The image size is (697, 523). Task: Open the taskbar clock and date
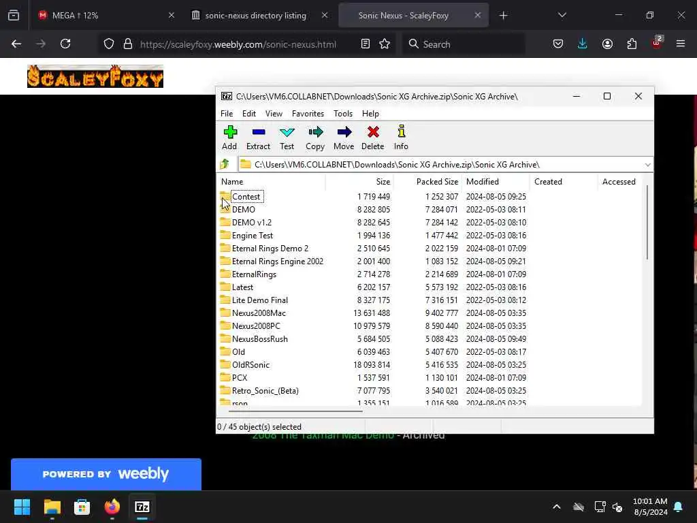click(650, 507)
